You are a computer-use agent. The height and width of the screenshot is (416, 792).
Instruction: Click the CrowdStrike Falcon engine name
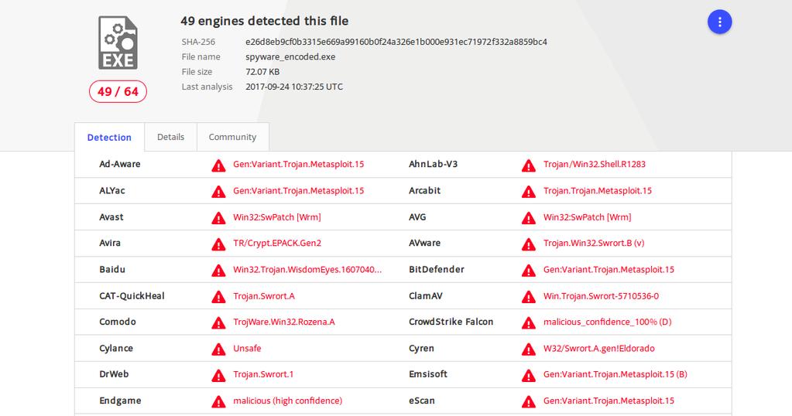451,322
